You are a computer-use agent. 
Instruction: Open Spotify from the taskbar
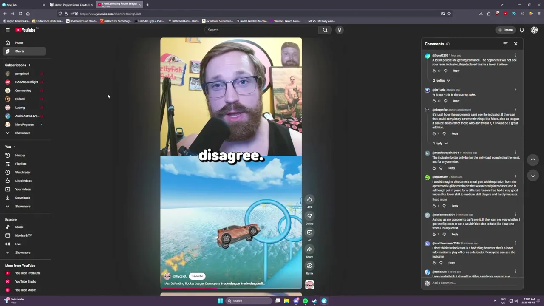[x=305, y=301]
